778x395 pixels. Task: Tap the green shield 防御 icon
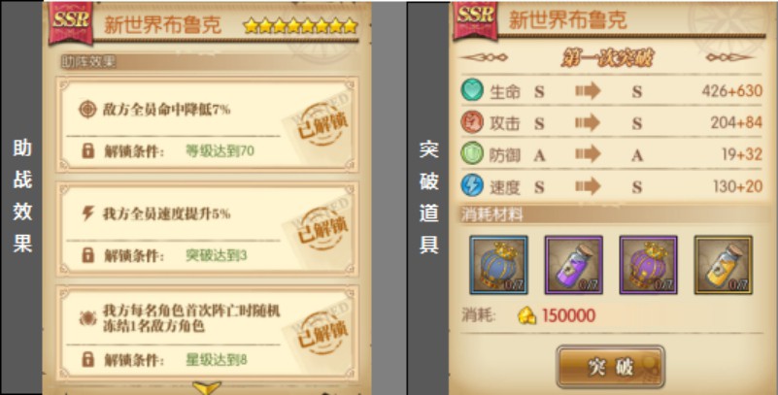pyautogui.click(x=472, y=154)
